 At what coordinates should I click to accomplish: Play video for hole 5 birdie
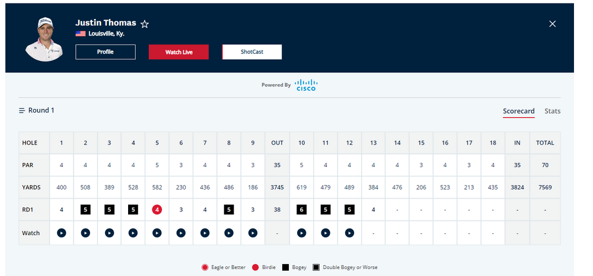pos(157,233)
